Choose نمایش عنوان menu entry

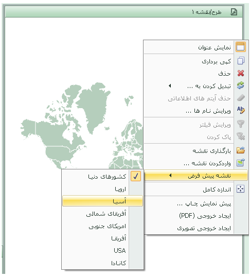[195, 47]
